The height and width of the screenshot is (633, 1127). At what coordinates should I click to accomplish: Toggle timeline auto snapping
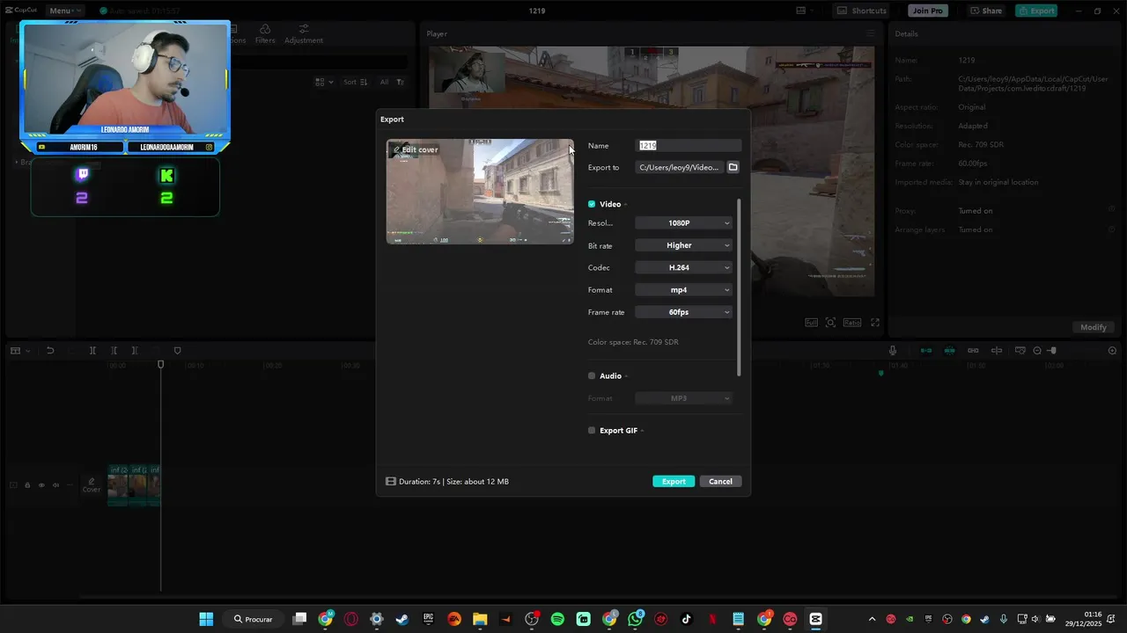pyautogui.click(x=949, y=351)
